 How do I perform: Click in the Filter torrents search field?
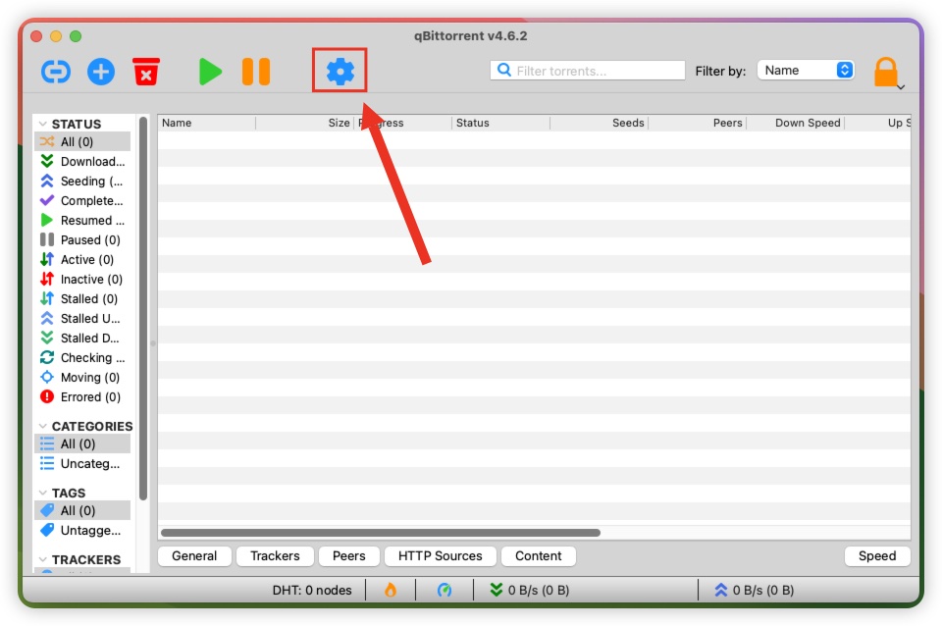(588, 71)
